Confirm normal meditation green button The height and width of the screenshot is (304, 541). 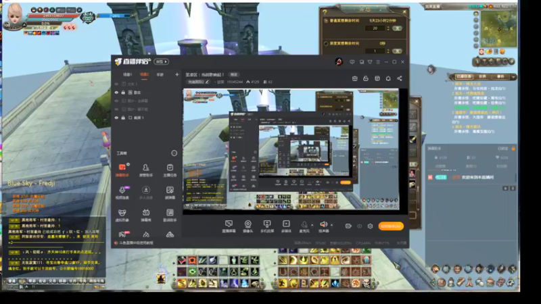tap(397, 28)
